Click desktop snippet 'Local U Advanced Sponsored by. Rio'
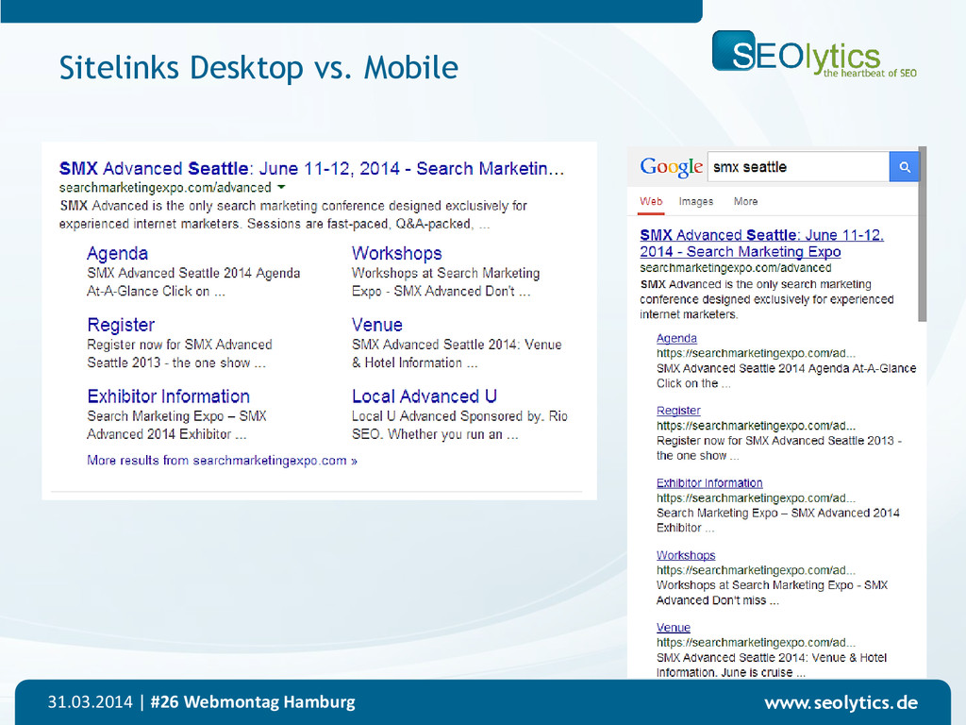 (x=459, y=416)
